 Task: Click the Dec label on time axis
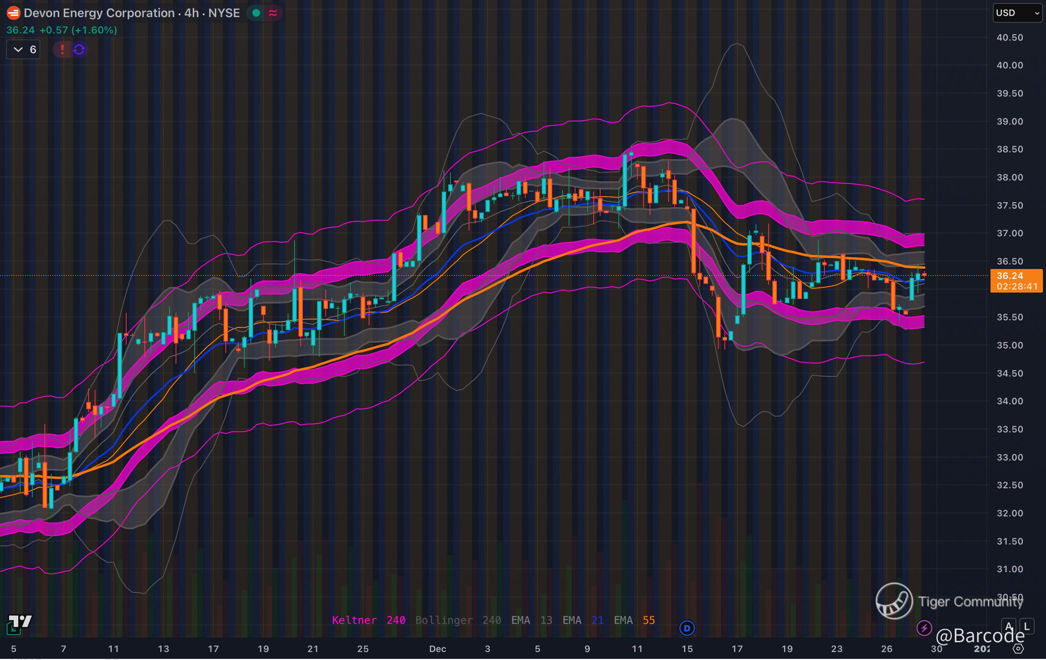tap(437, 649)
